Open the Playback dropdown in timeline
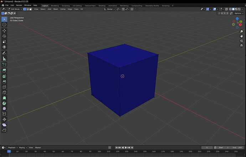 13,148
